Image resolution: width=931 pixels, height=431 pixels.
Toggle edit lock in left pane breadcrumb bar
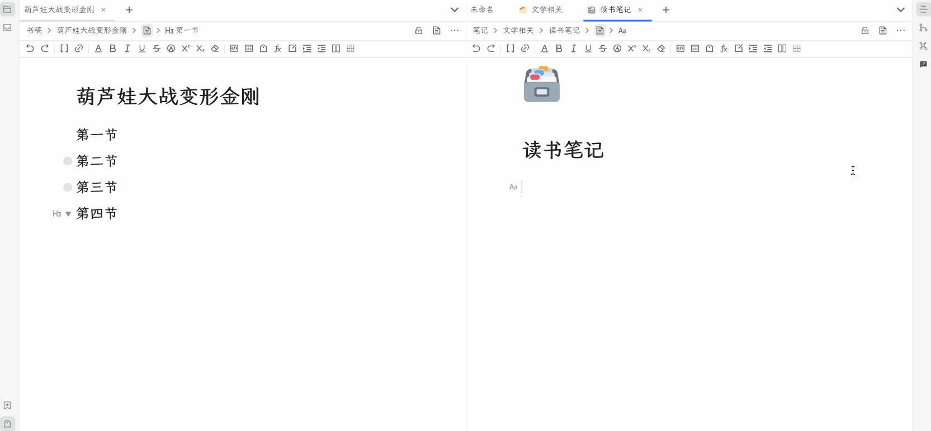click(x=419, y=31)
